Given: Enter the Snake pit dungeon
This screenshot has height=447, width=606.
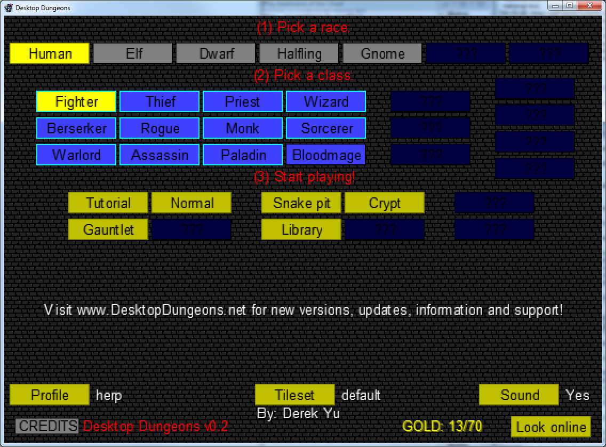Looking at the screenshot, I should point(301,203).
